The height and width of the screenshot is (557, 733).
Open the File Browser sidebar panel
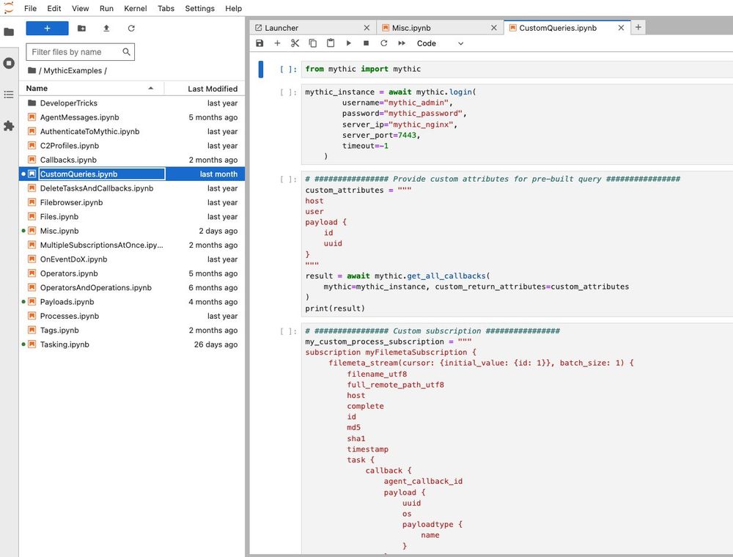click(9, 32)
